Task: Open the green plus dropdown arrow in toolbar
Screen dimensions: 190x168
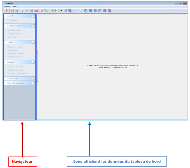Action: pos(55,11)
